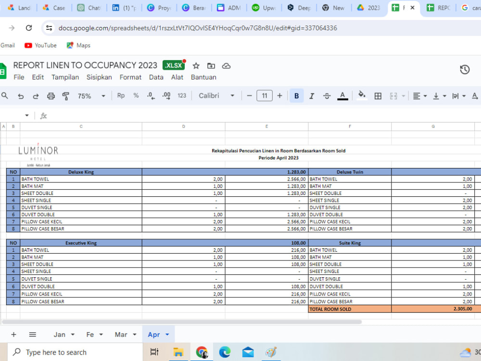
Task: Open the borders tool
Action: point(378,96)
